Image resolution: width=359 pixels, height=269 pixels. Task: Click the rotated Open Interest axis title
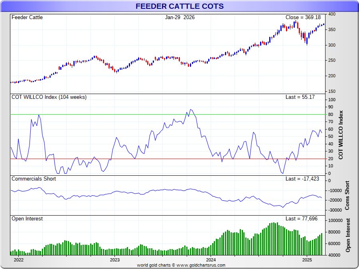[x=348, y=235]
